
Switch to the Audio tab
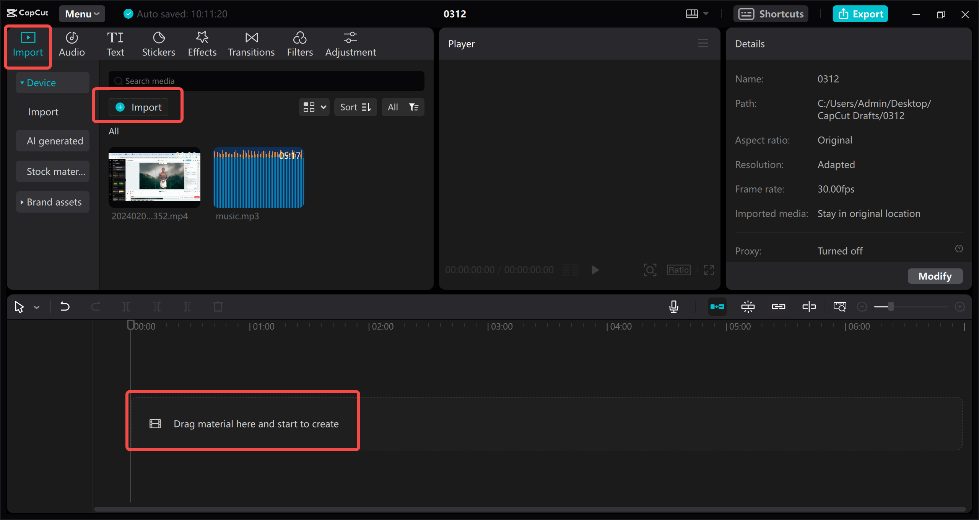(x=72, y=44)
